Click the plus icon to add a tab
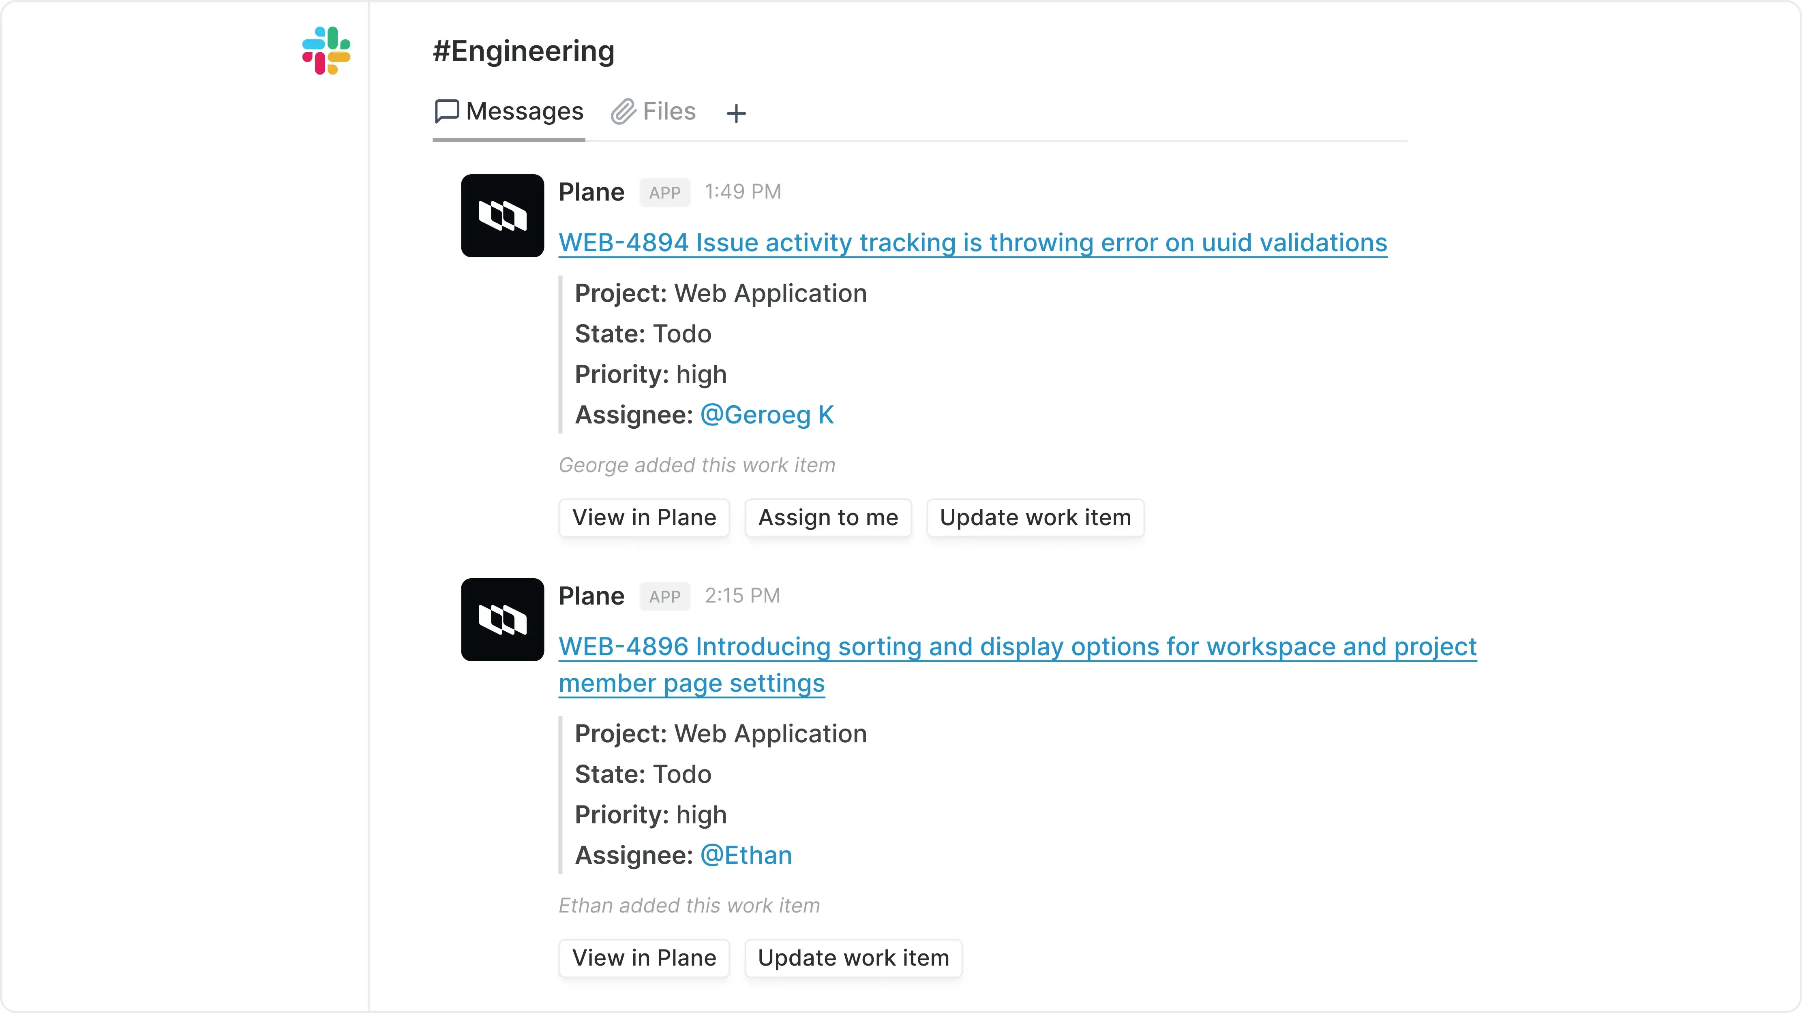The width and height of the screenshot is (1802, 1013). (x=736, y=113)
